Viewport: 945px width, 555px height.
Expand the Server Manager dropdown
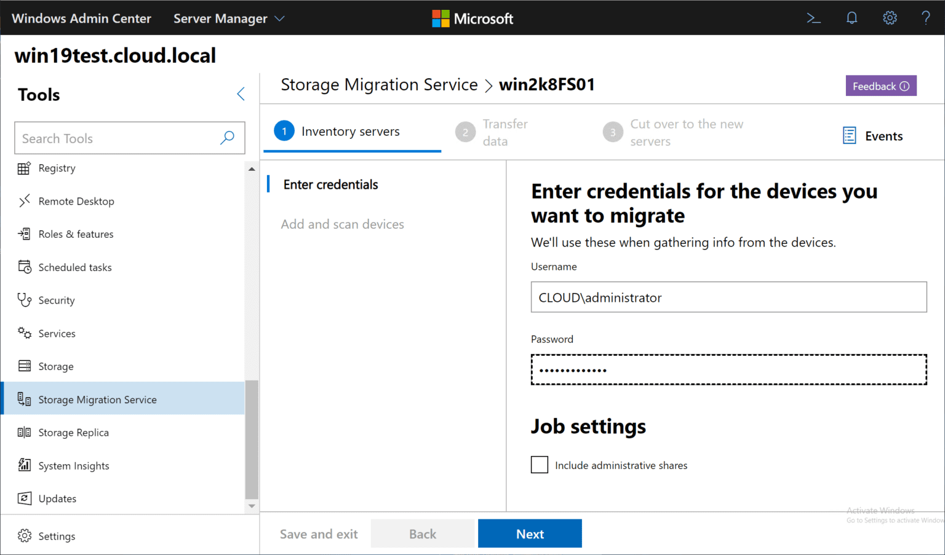click(x=228, y=18)
